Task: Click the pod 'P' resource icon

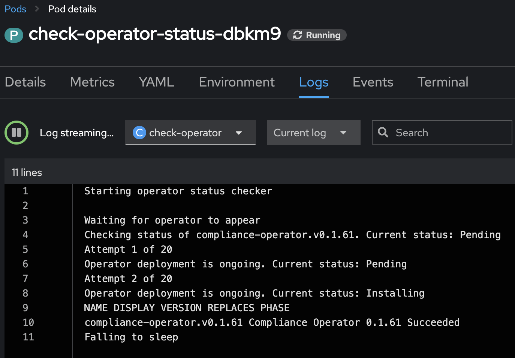Action: 14,35
